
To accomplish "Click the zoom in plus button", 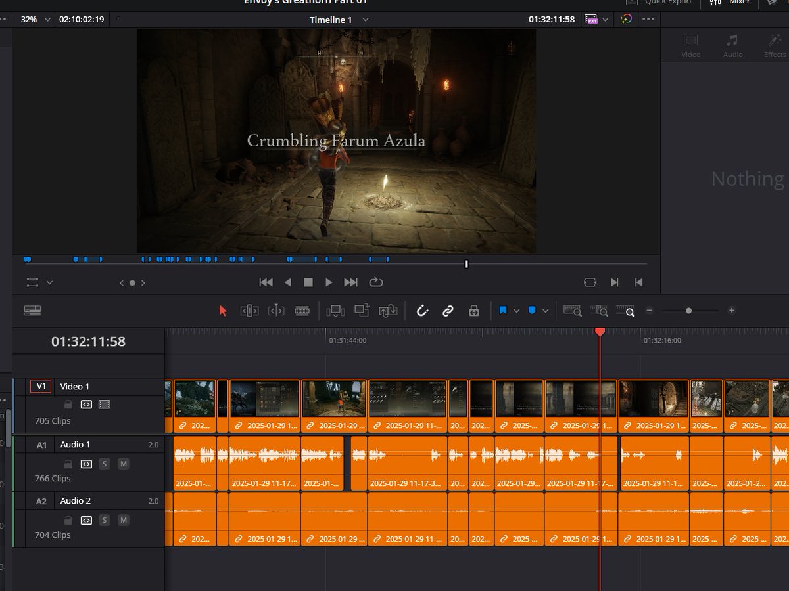I will coord(732,311).
